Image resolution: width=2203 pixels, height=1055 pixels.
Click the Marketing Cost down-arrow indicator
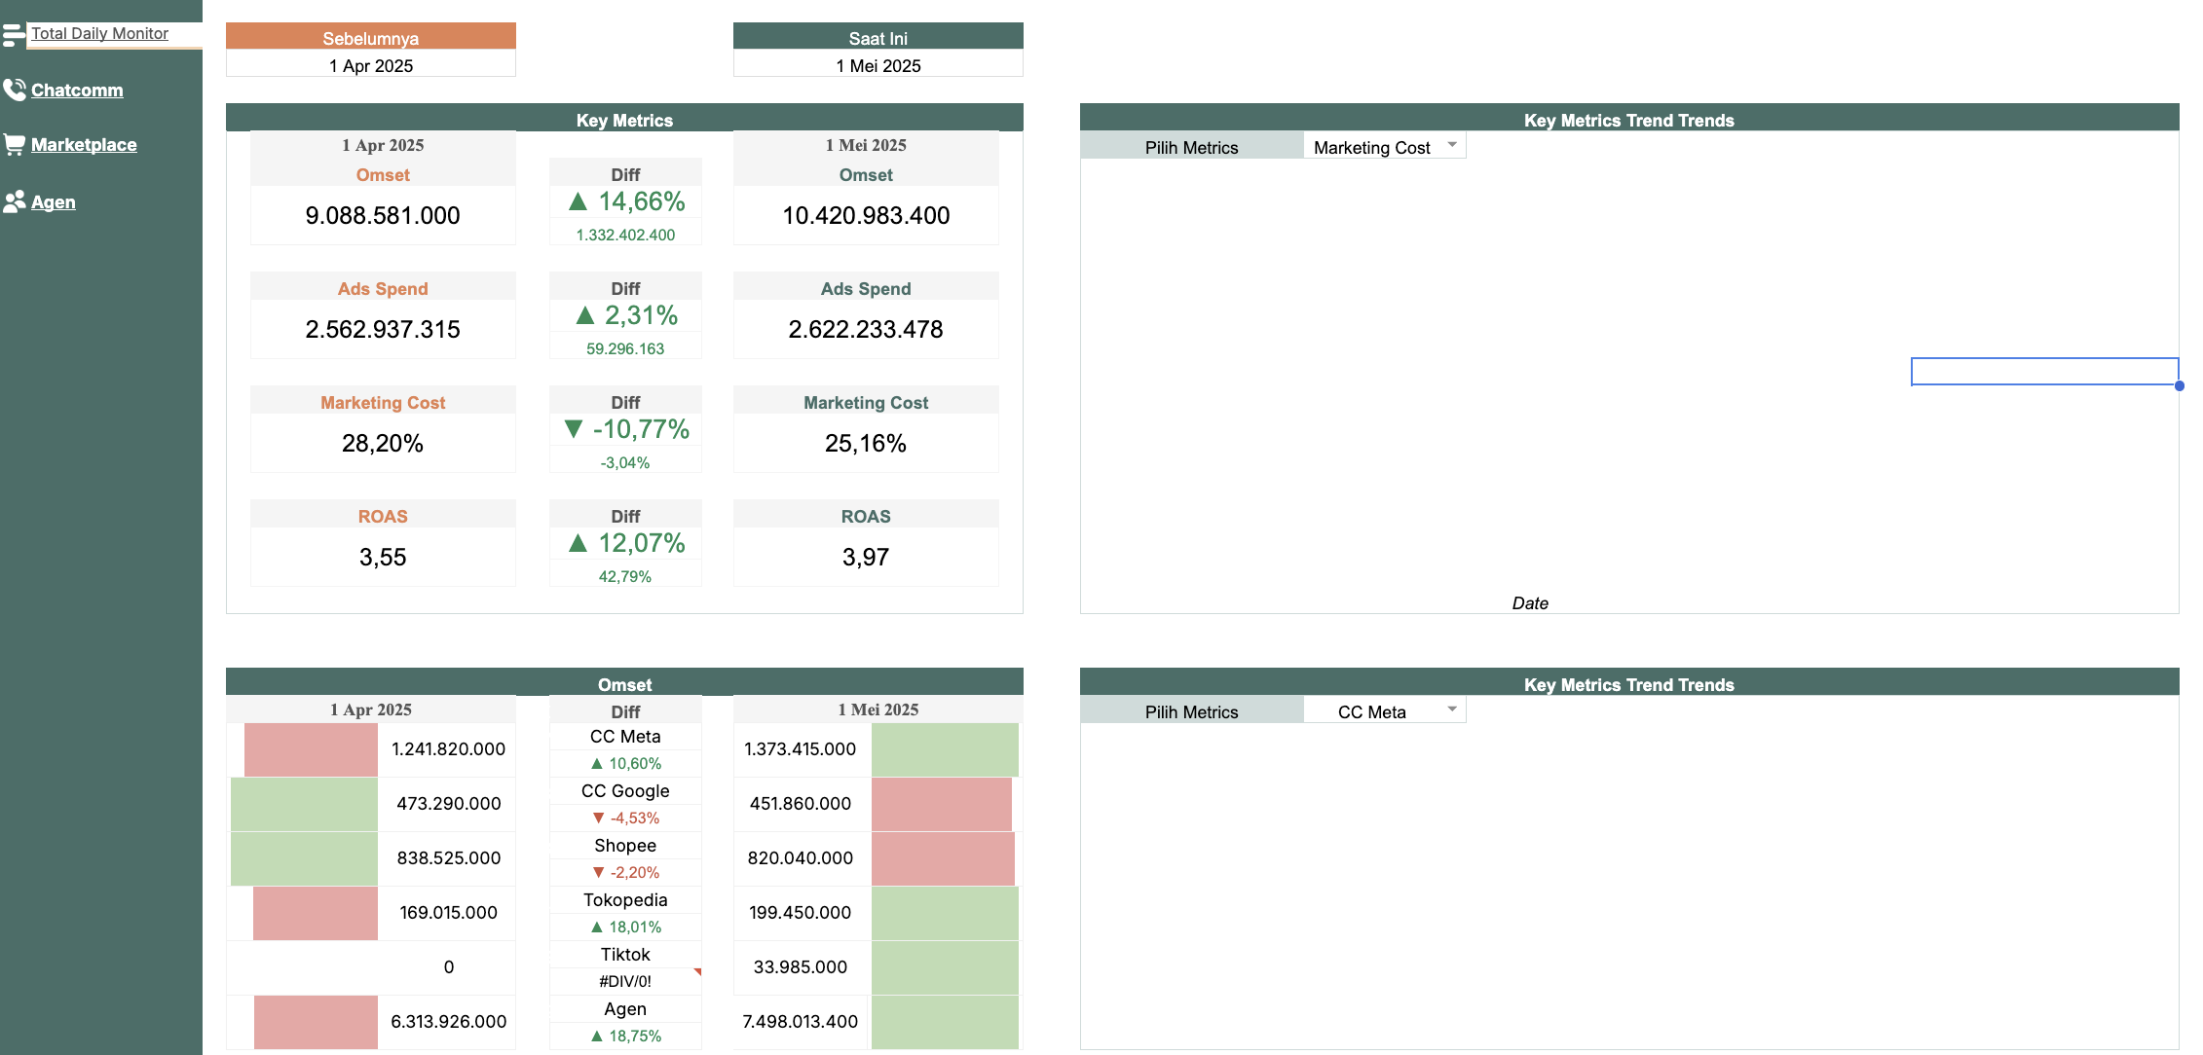[574, 429]
